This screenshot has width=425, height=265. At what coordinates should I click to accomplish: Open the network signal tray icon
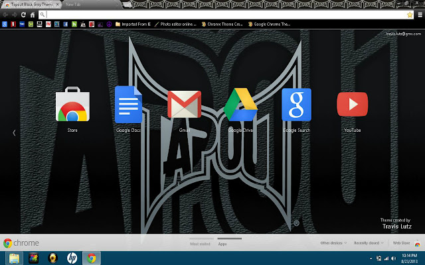pyautogui.click(x=386, y=258)
